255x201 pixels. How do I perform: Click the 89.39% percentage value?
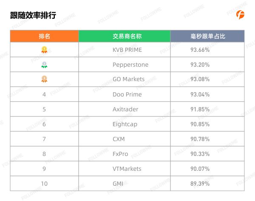point(200,184)
